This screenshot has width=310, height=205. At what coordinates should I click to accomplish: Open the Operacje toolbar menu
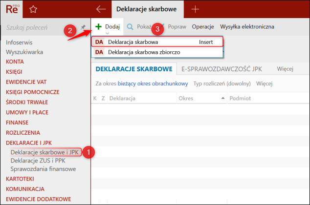[x=203, y=27]
